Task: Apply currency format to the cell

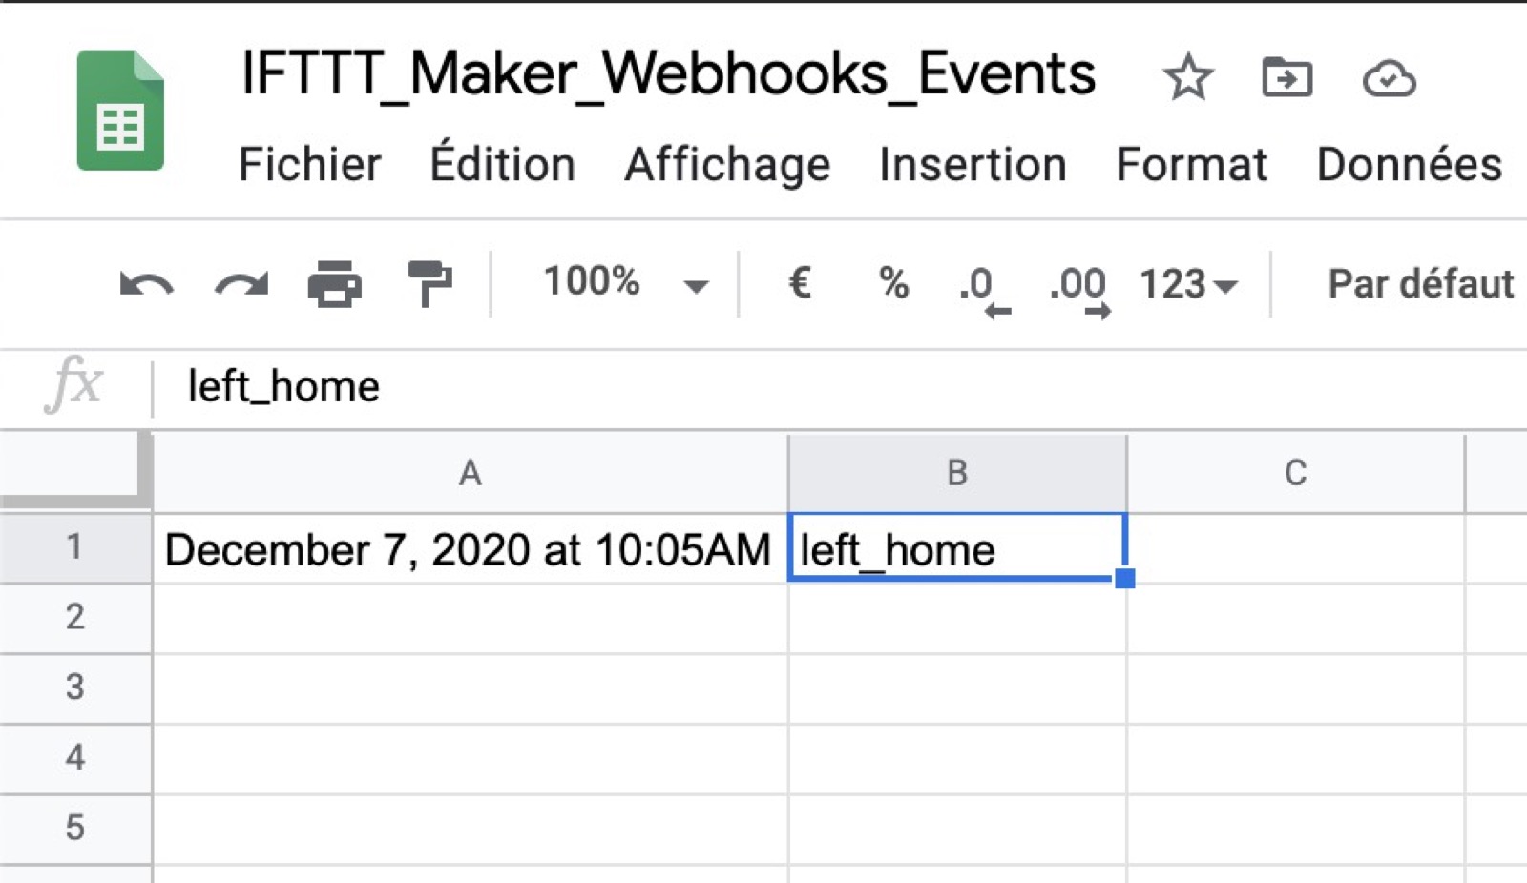Action: point(800,282)
